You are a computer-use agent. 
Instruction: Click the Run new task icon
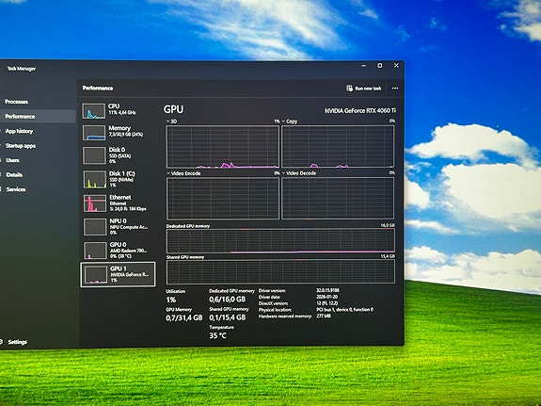tap(349, 89)
